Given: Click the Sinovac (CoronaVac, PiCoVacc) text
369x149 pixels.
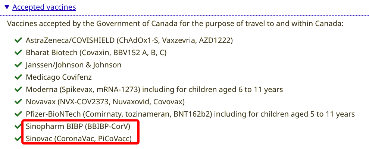Looking at the screenshot, I should coord(78,139).
